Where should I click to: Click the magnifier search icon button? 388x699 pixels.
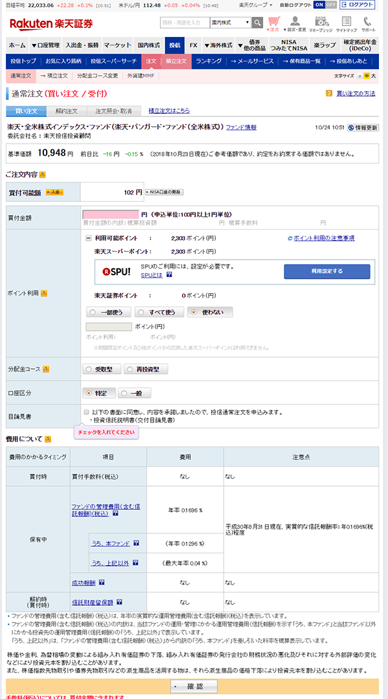257,22
